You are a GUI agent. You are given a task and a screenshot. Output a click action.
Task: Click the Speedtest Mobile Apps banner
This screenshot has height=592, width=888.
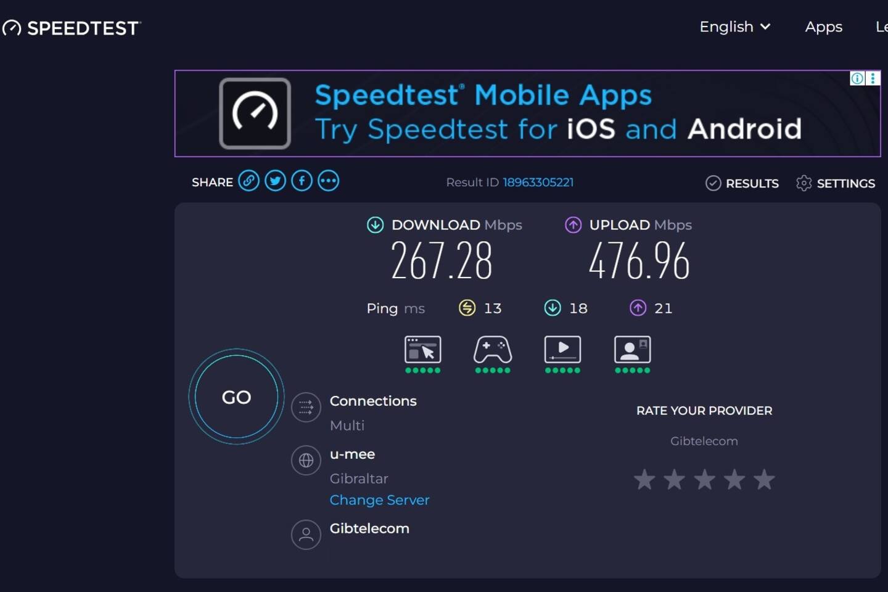point(527,113)
